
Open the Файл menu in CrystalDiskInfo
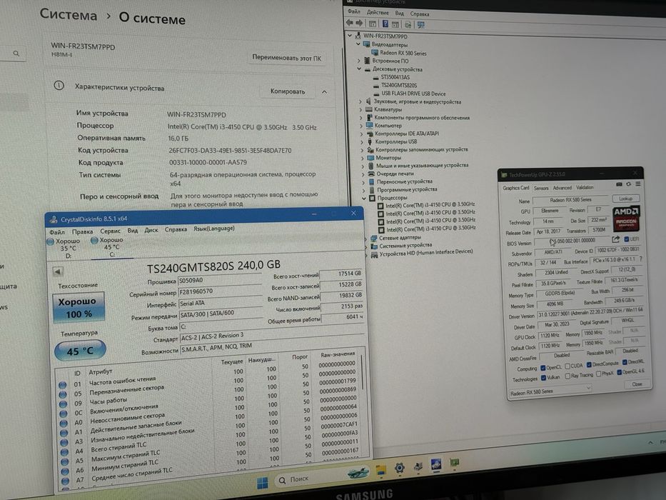tap(57, 232)
